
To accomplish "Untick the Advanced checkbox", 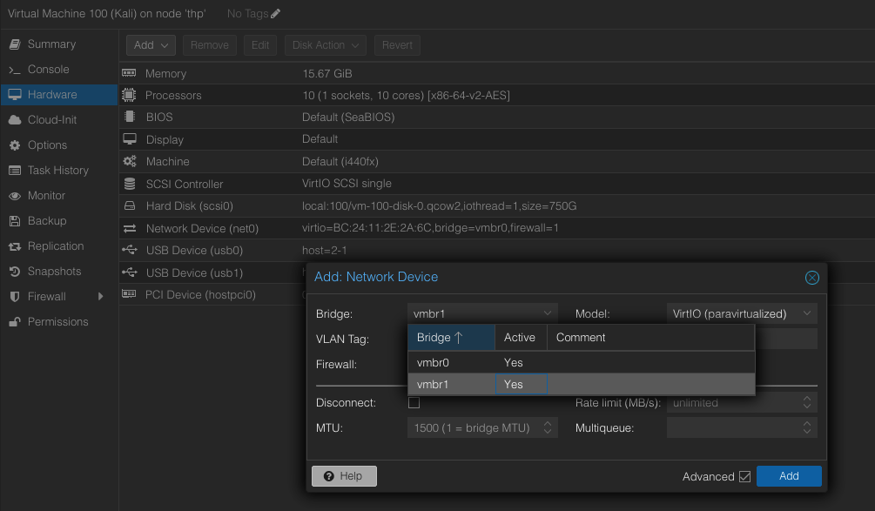I will coord(744,477).
